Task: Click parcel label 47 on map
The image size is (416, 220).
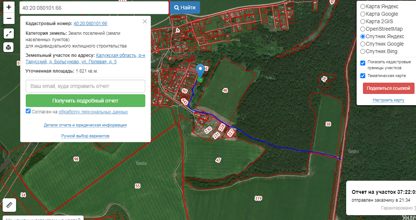Action: pyautogui.click(x=218, y=160)
